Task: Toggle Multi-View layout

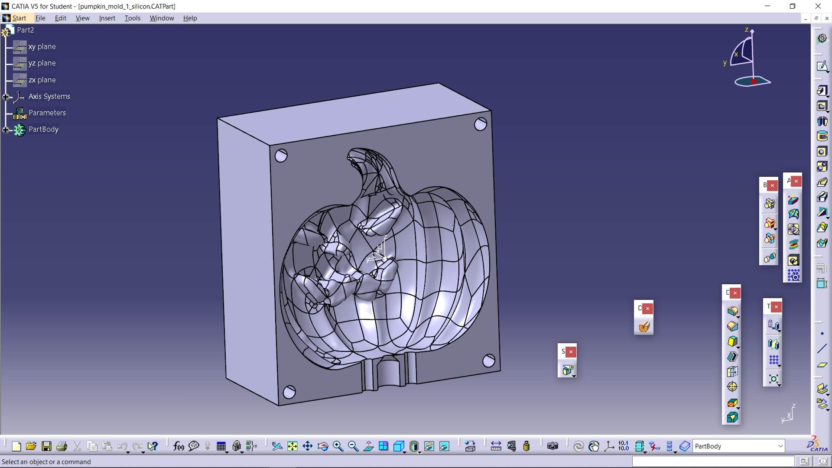Action: (383, 446)
